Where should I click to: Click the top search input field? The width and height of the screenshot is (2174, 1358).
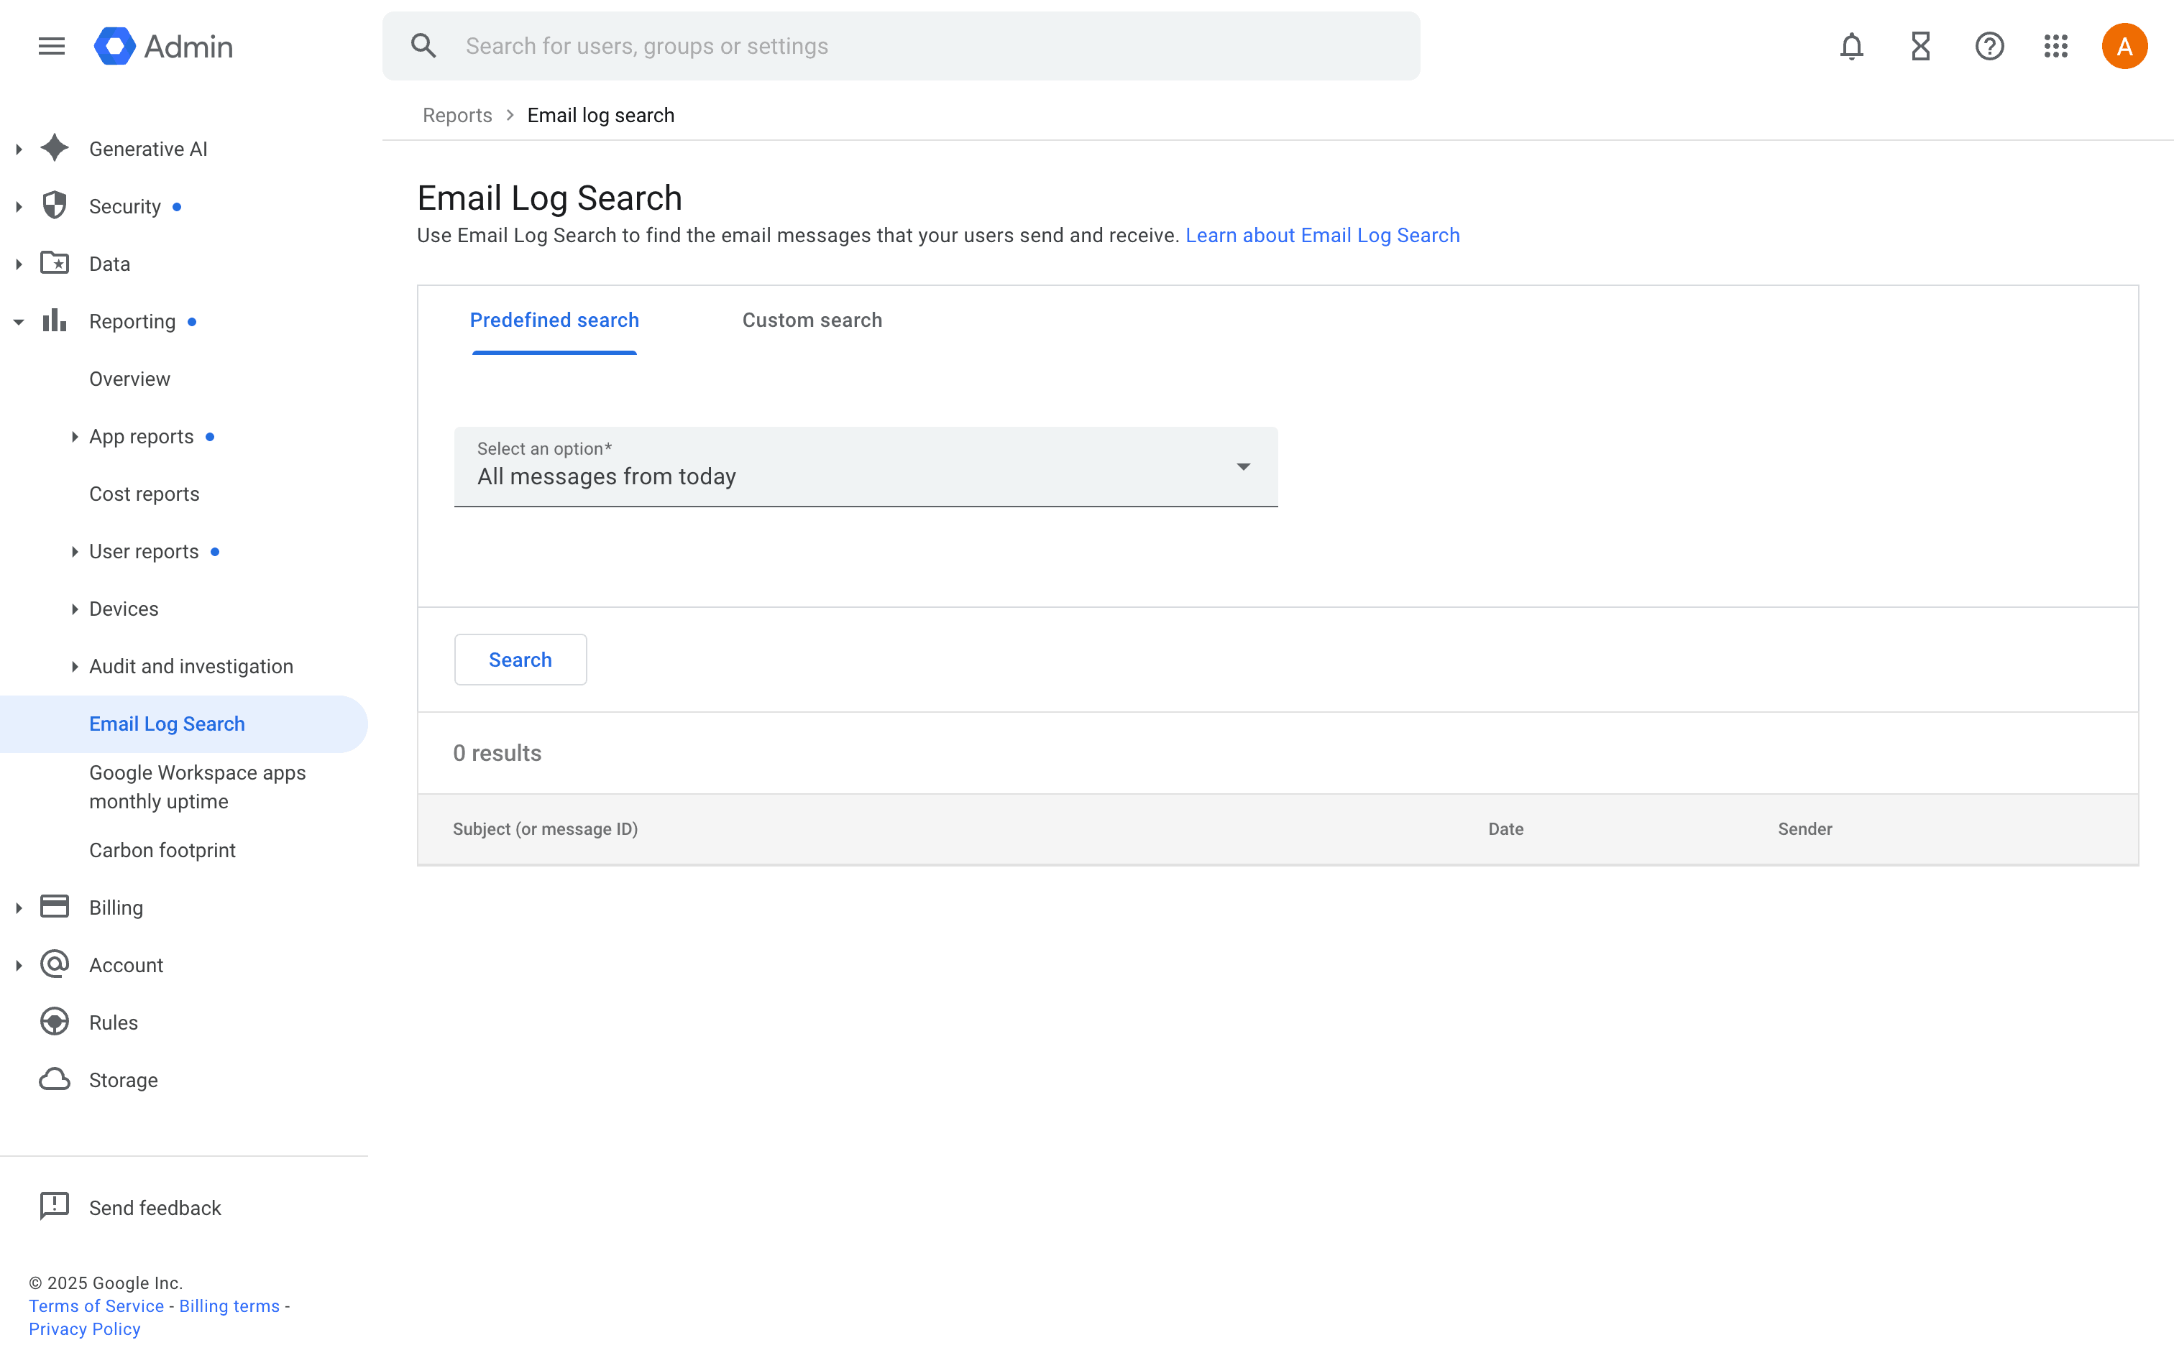899,46
